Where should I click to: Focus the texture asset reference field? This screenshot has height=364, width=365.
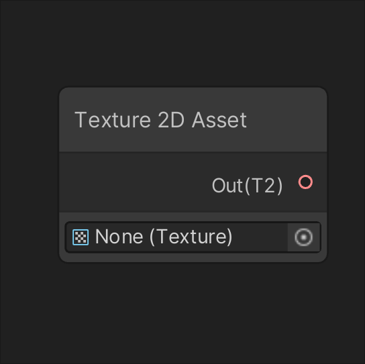pos(193,237)
